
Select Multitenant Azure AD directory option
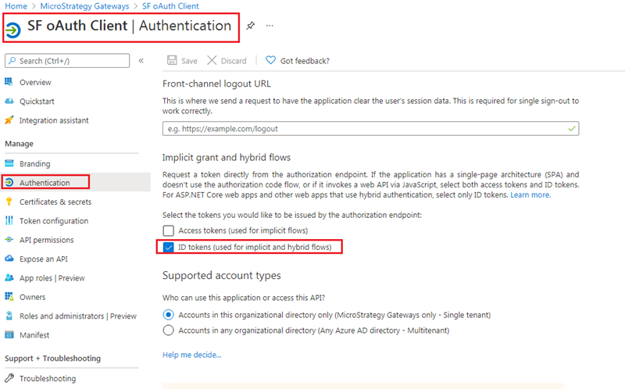(168, 330)
